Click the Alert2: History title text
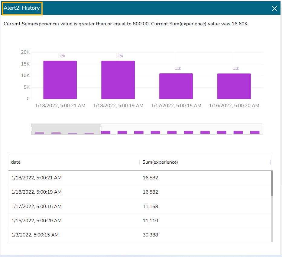Image resolution: width=282 pixels, height=257 pixels. (x=22, y=8)
